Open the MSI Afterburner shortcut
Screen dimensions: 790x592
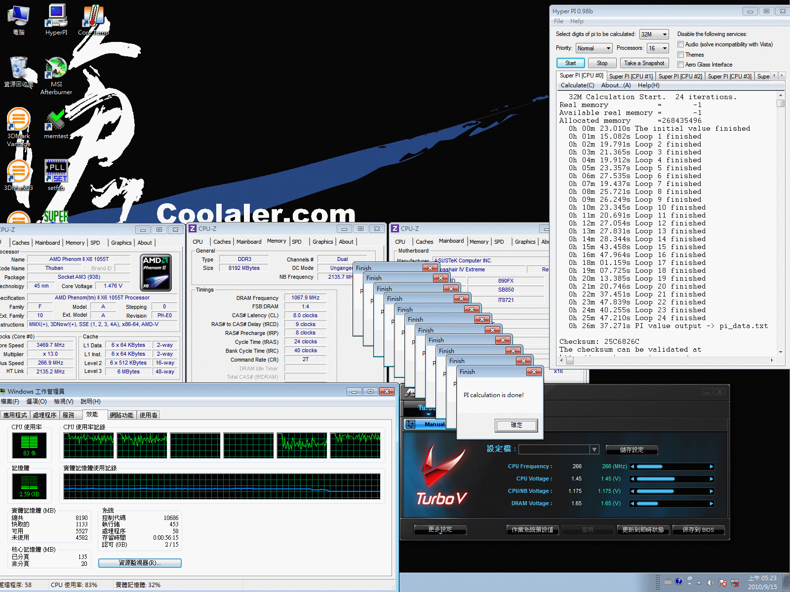point(56,75)
